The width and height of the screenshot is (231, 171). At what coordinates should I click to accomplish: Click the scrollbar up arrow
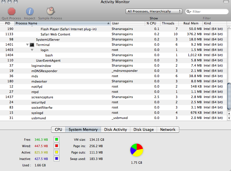[x=229, y=113]
